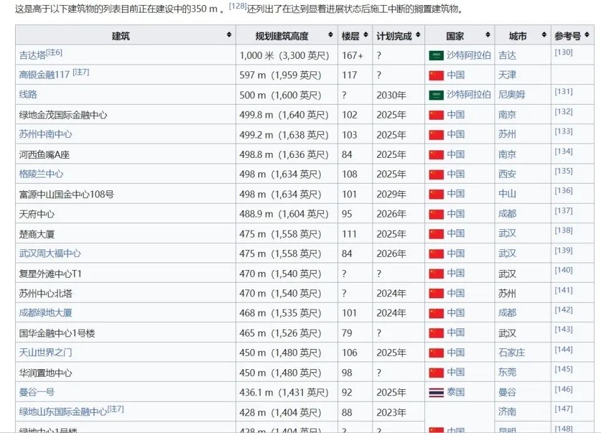Click China flag in 高银金融117 row
Image resolution: width=601 pixels, height=433 pixels.
[436, 76]
